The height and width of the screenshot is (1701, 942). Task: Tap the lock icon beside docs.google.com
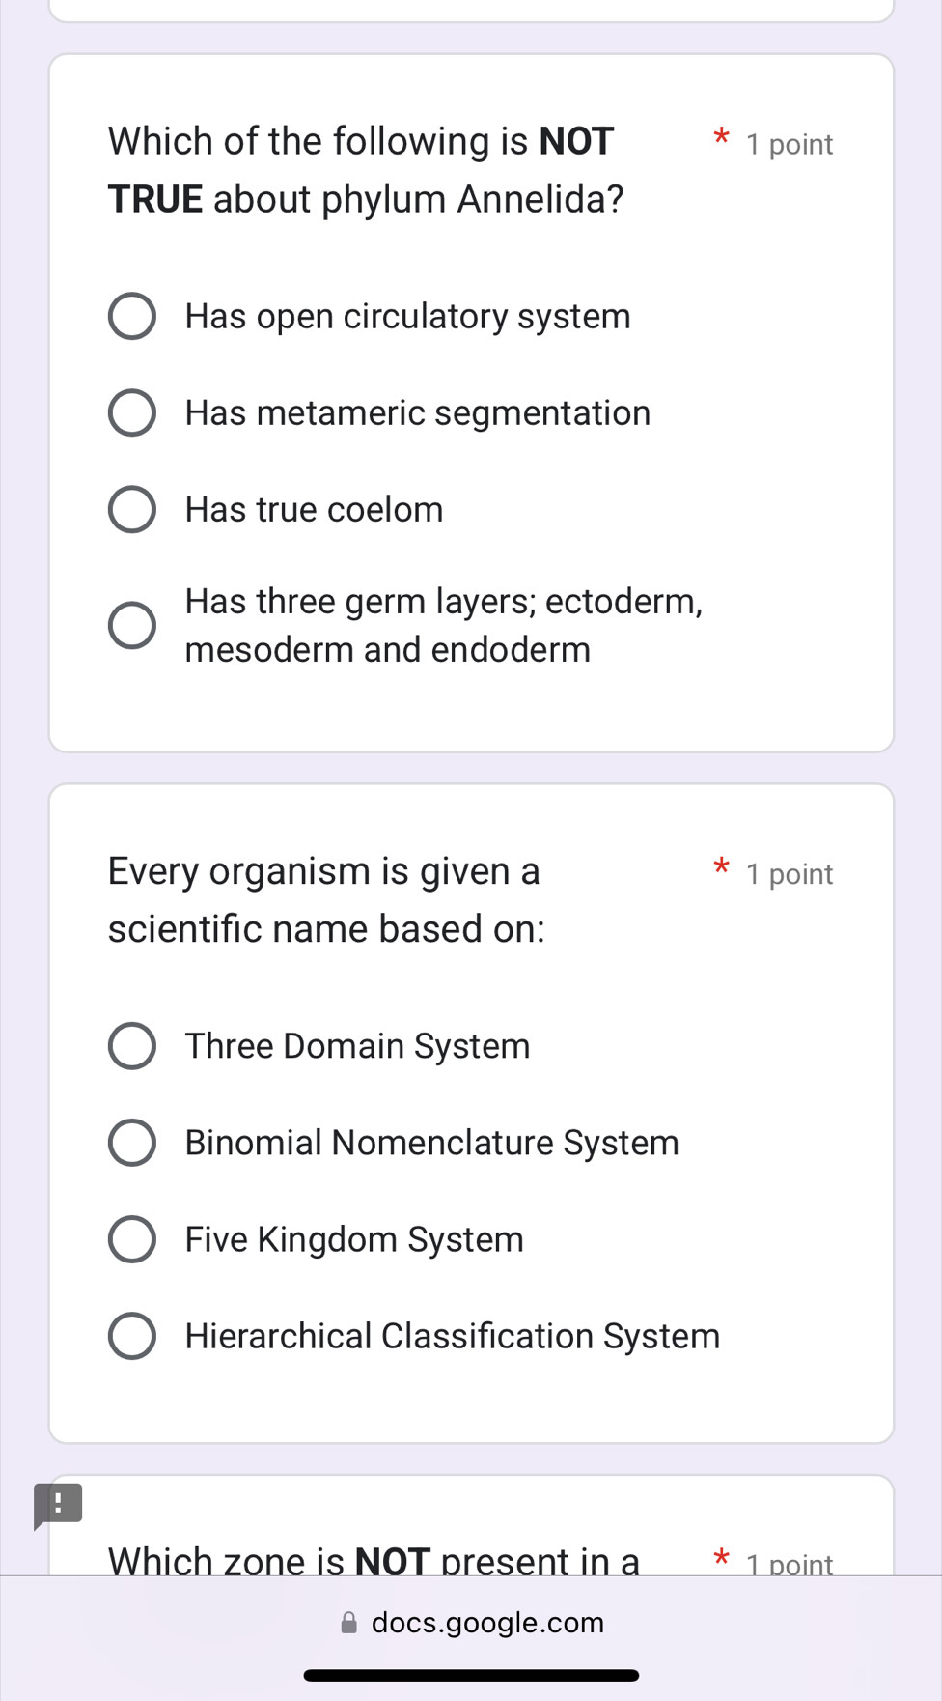[x=349, y=1623]
